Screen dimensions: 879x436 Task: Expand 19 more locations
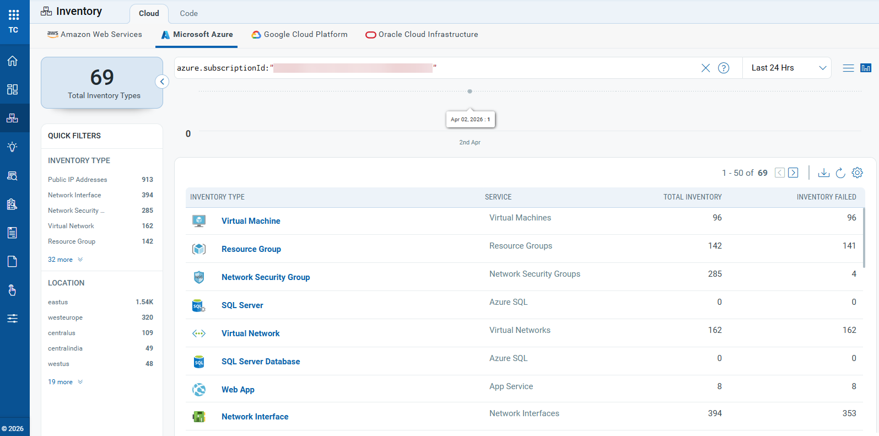66,382
